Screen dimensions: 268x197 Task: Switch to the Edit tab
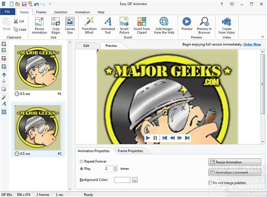pos(86,46)
